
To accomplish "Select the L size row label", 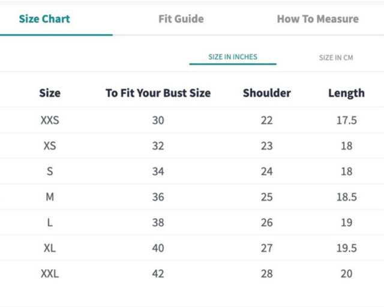I will click(50, 222).
